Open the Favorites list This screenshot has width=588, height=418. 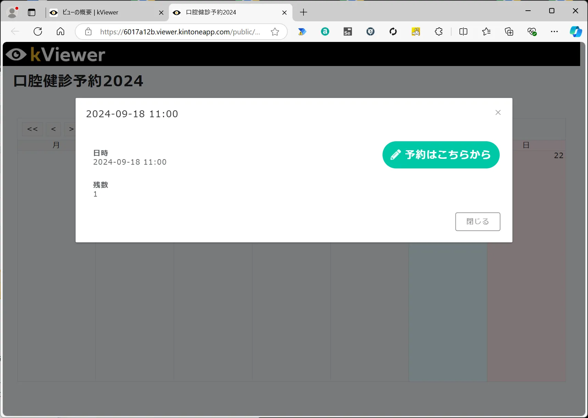pyautogui.click(x=486, y=32)
